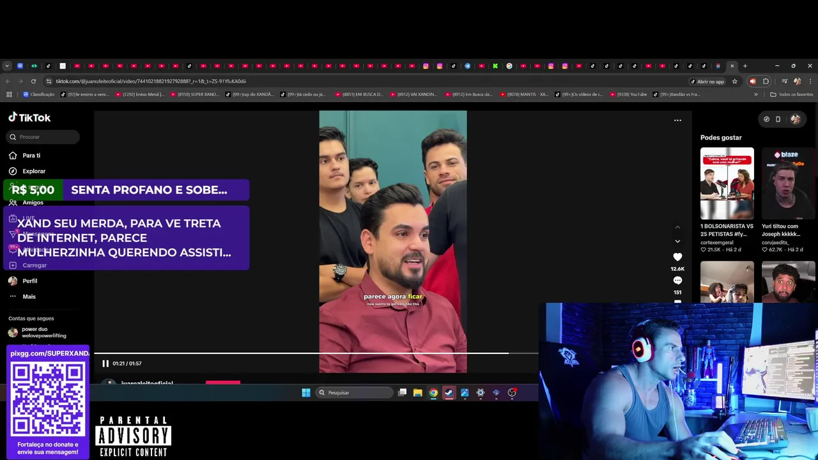Open Todos os favoritos folder
Image resolution: width=818 pixels, height=460 pixels.
pyautogui.click(x=792, y=95)
